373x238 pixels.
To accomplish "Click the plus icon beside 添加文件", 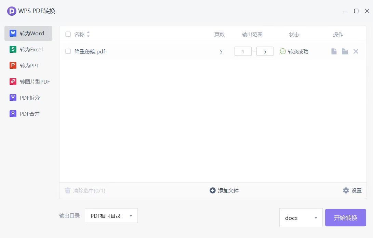I will click(212, 190).
